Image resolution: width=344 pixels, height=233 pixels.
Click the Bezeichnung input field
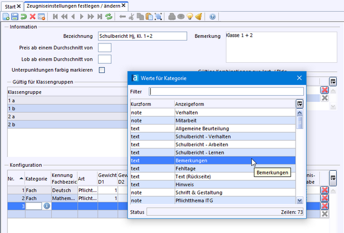(x=142, y=36)
